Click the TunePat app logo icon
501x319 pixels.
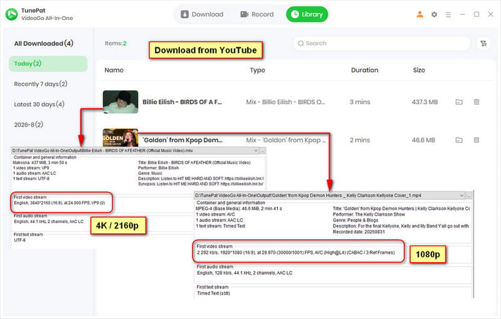11,14
